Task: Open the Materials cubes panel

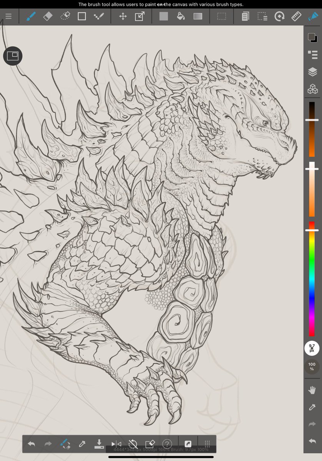Action: (312, 89)
